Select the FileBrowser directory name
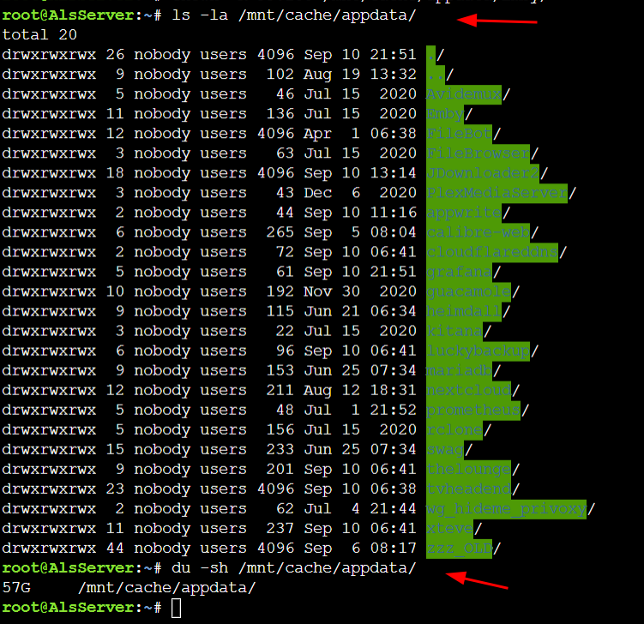Screen dimensions: 644x624 tap(478, 153)
